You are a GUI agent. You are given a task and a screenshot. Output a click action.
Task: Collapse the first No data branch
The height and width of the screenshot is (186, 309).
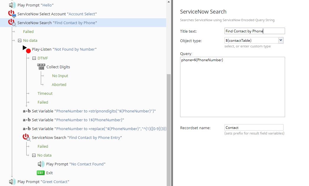pos(20,40)
